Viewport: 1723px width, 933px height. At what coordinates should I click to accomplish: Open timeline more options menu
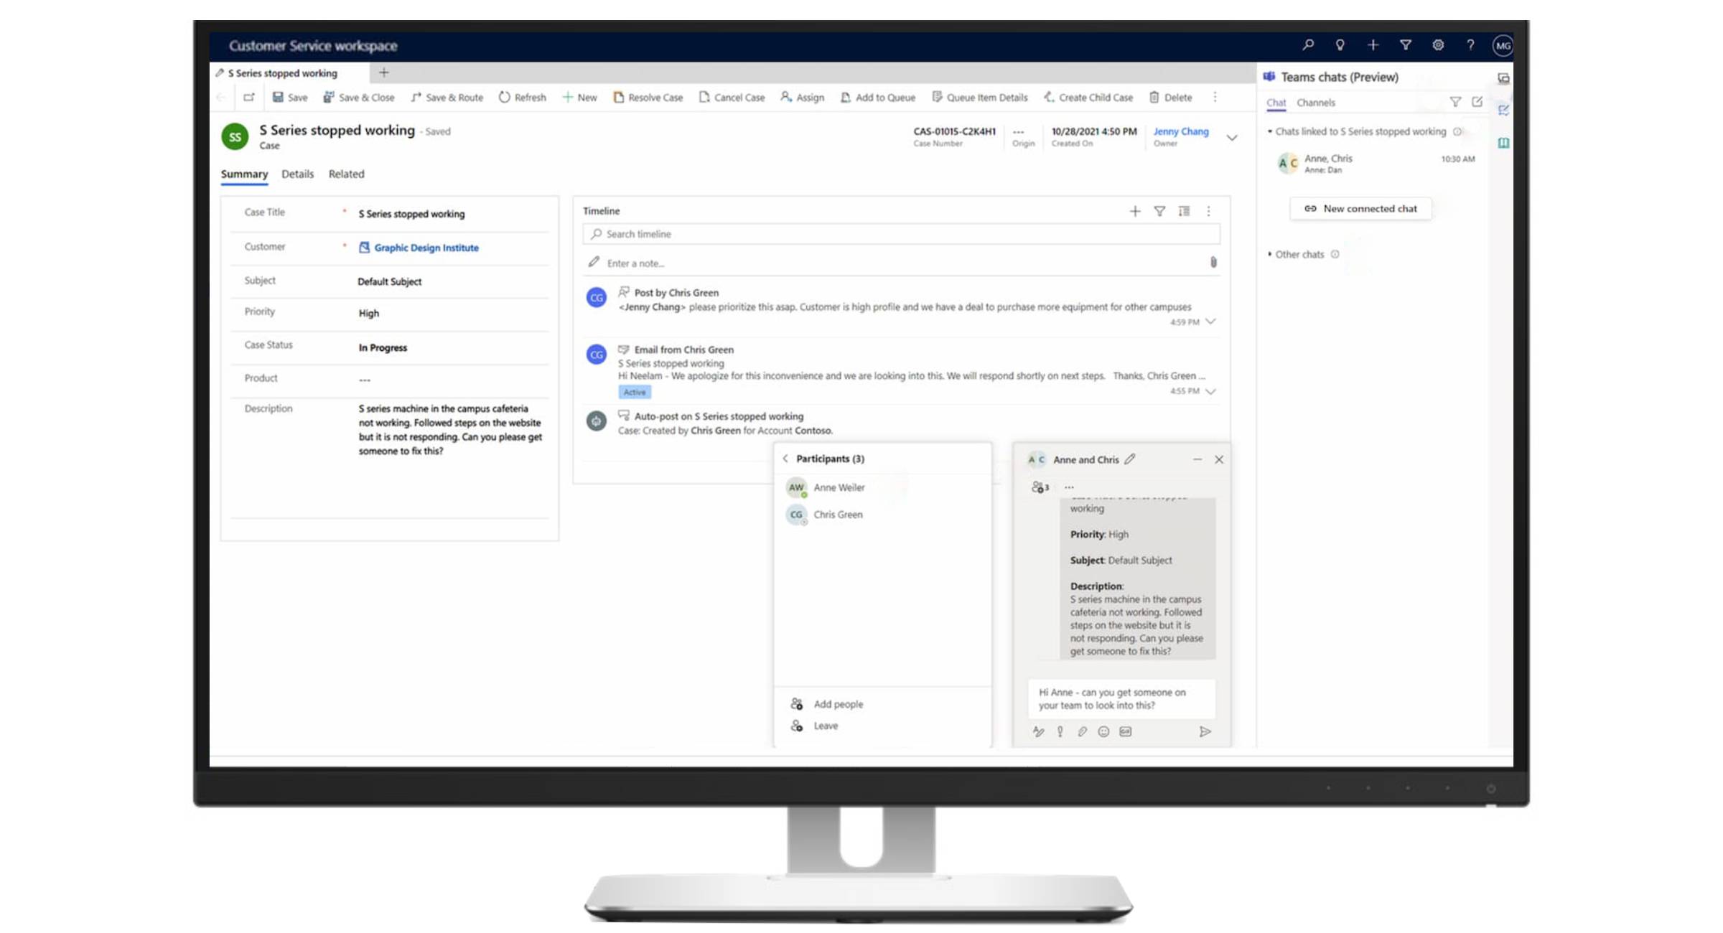click(1208, 211)
